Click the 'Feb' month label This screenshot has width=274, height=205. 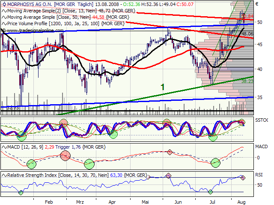click(49, 202)
